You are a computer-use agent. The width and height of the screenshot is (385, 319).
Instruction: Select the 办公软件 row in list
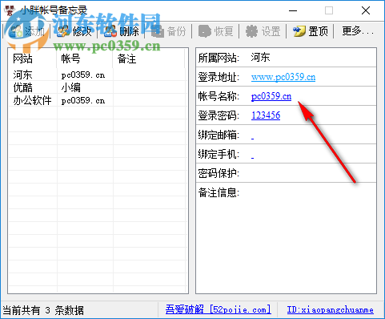tap(98, 100)
